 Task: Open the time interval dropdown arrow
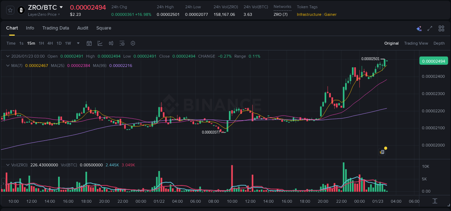click(x=78, y=43)
